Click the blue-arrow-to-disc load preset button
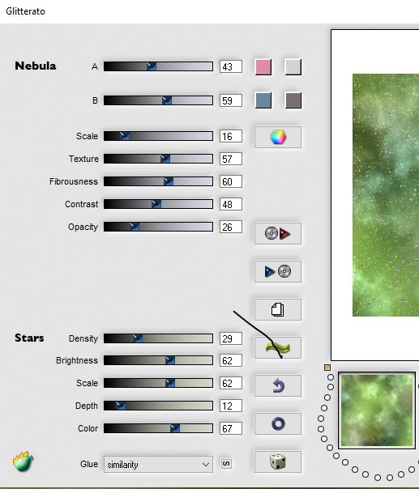 277,271
